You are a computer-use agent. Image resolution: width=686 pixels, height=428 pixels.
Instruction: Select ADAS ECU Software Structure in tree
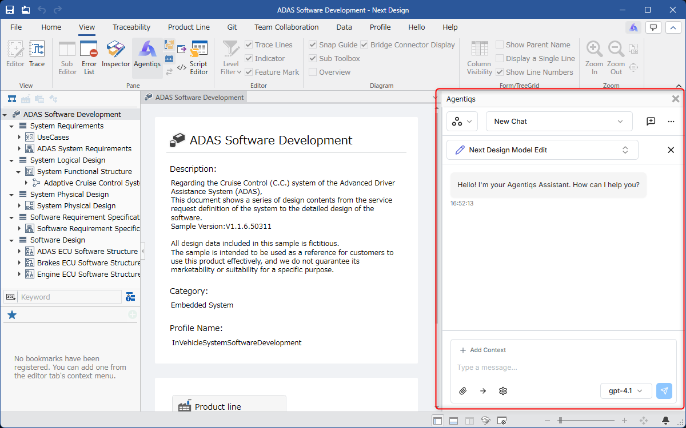click(87, 251)
